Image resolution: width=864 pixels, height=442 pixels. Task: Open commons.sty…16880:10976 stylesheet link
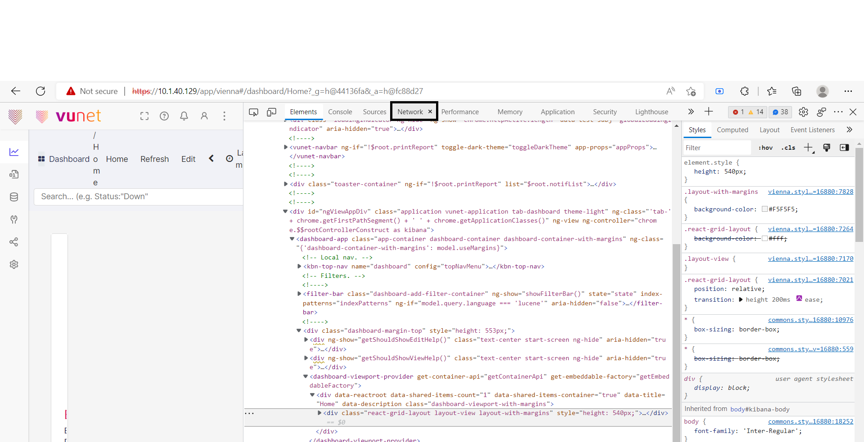pos(810,320)
